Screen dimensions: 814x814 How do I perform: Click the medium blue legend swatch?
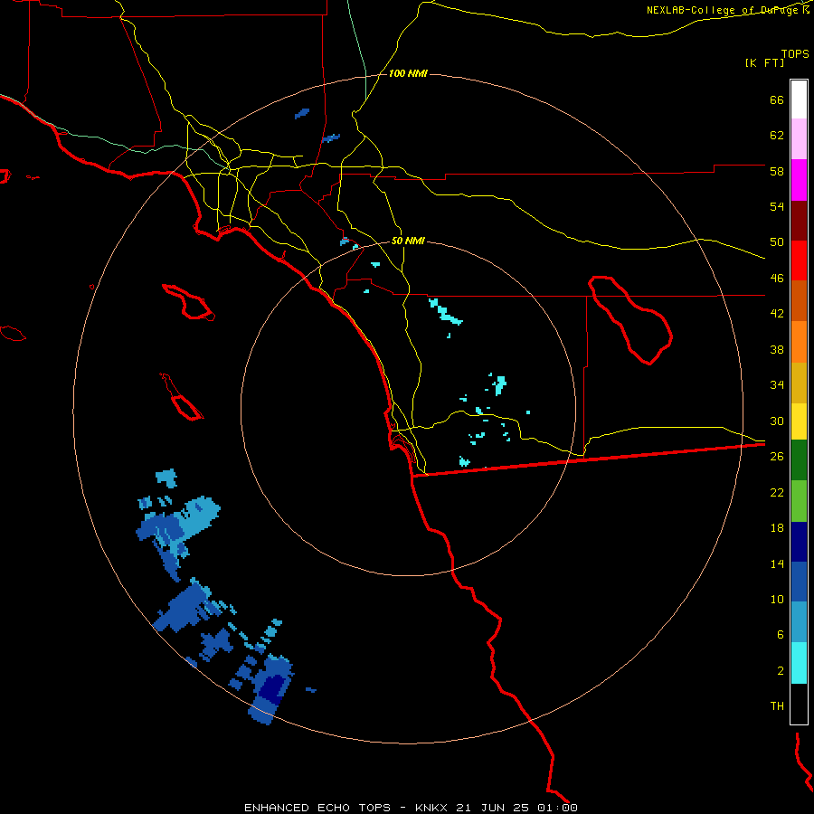pyautogui.click(x=799, y=582)
